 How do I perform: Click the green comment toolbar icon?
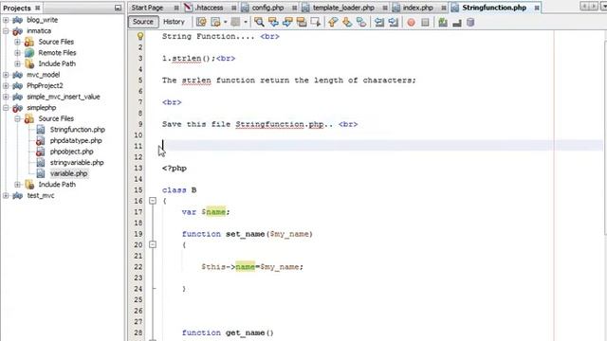click(443, 23)
